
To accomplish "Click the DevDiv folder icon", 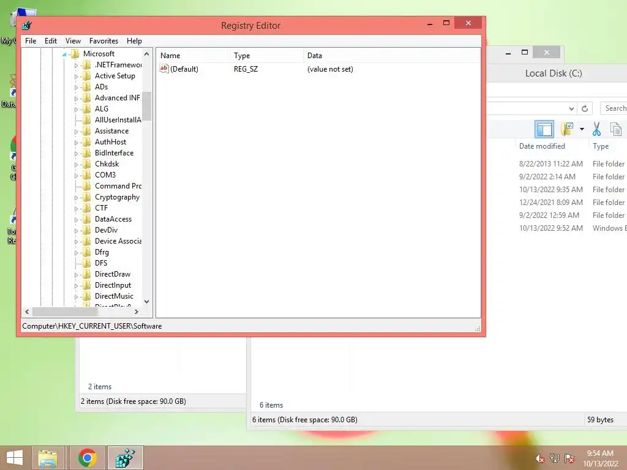I will [86, 230].
